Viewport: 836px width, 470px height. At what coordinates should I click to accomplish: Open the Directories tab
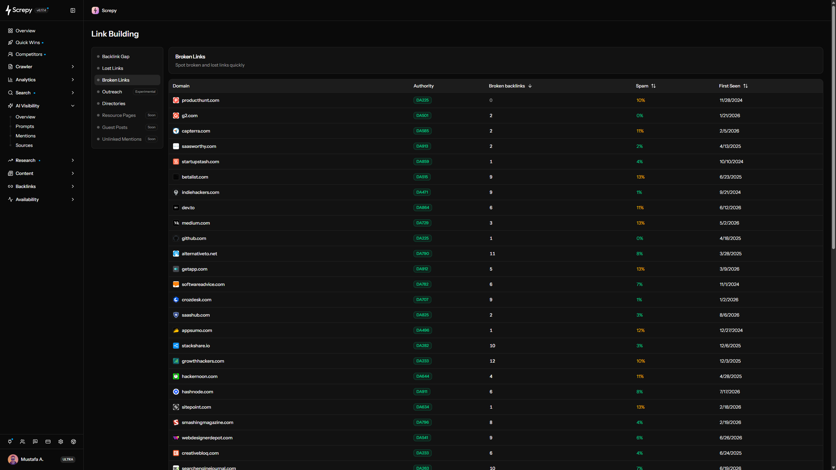point(127,103)
